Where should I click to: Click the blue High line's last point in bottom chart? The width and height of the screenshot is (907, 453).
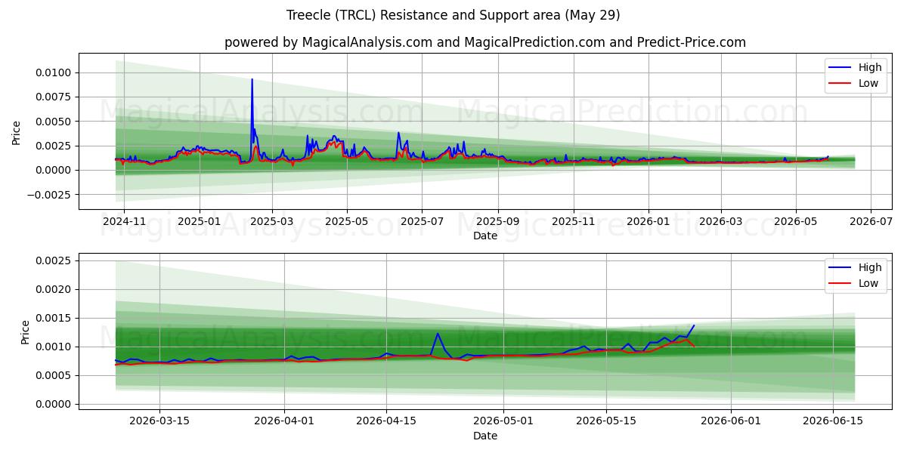694,325
